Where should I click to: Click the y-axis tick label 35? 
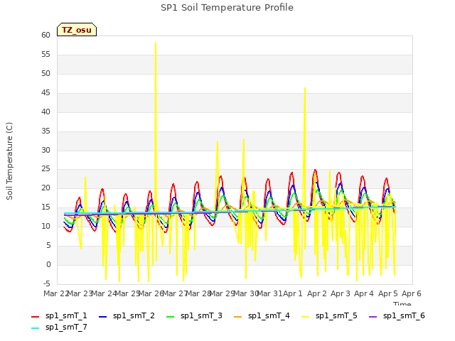[x=45, y=131]
